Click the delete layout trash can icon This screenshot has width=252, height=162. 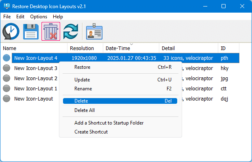51,31
